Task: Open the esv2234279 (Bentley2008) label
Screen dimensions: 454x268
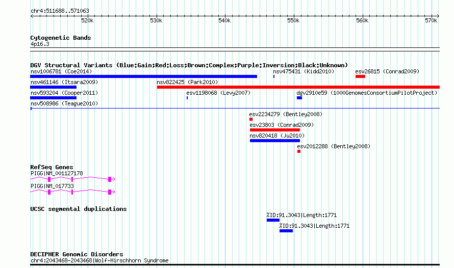Action: click(x=286, y=114)
